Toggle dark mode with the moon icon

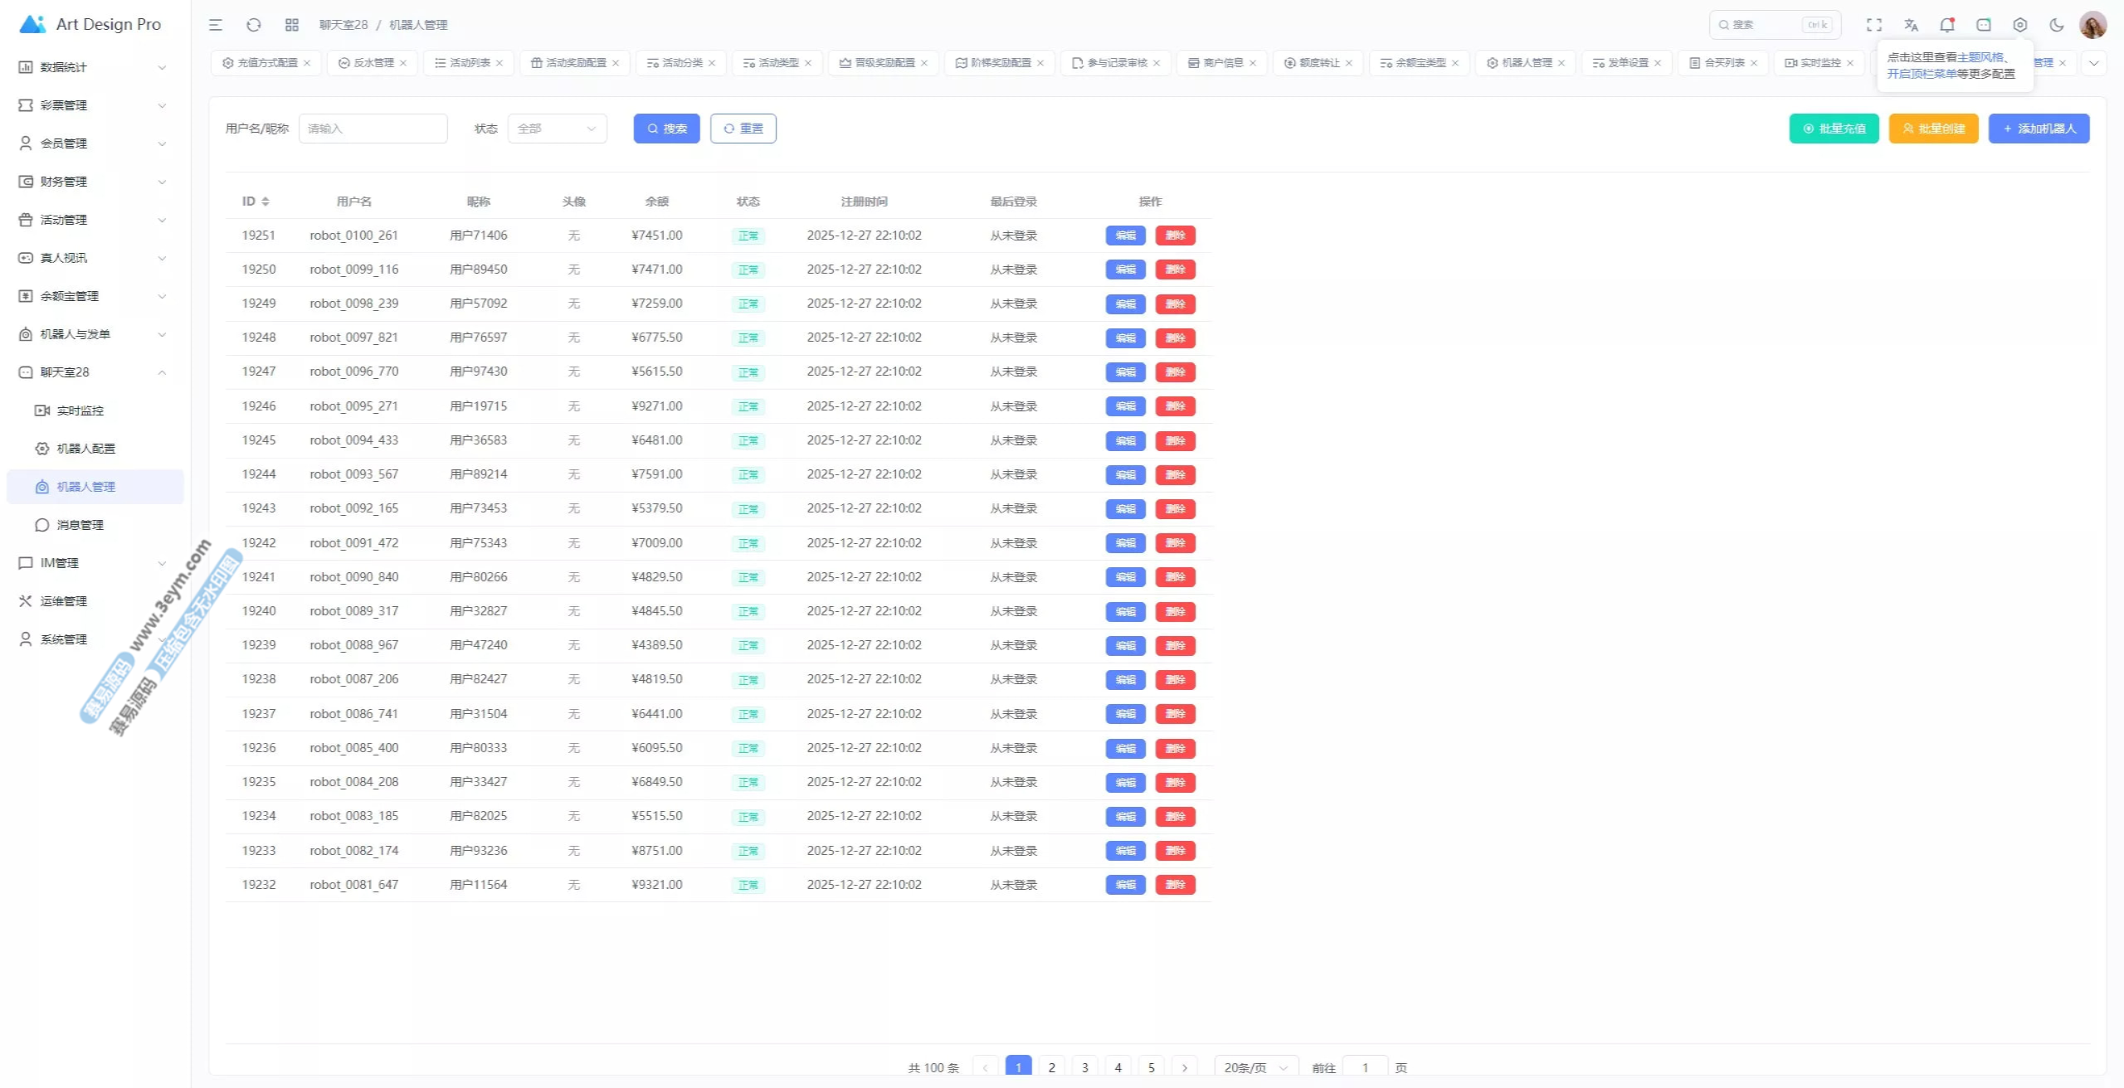point(2057,25)
